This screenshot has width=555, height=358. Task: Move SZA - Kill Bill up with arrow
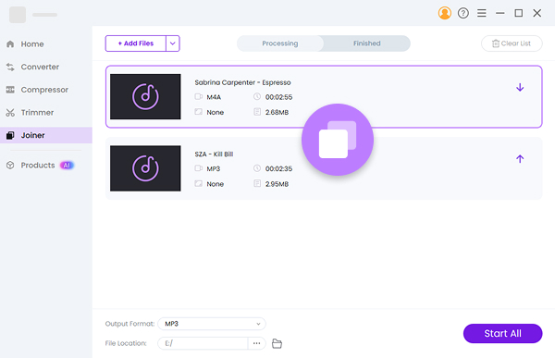520,159
